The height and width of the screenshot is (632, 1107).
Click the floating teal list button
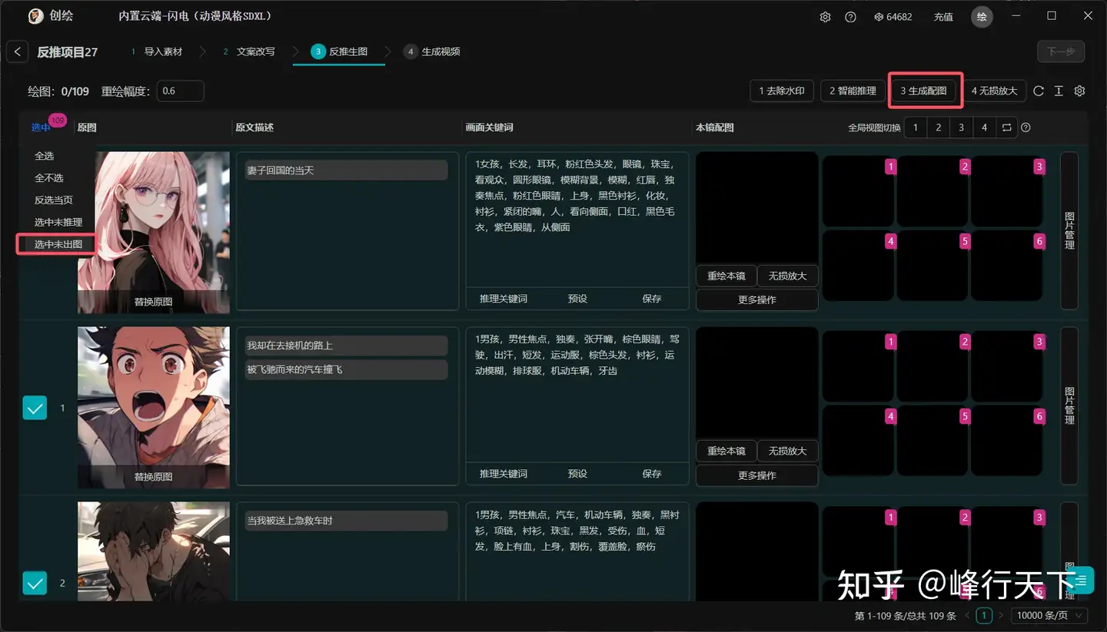(1081, 580)
